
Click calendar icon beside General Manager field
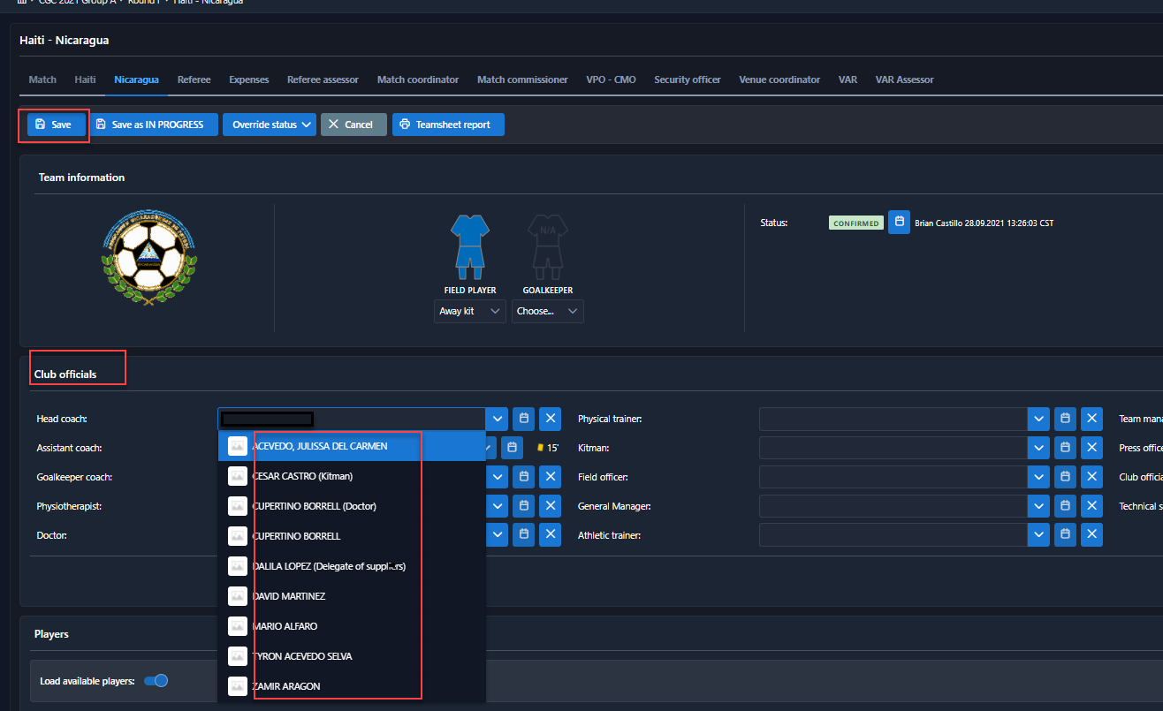click(x=1065, y=506)
